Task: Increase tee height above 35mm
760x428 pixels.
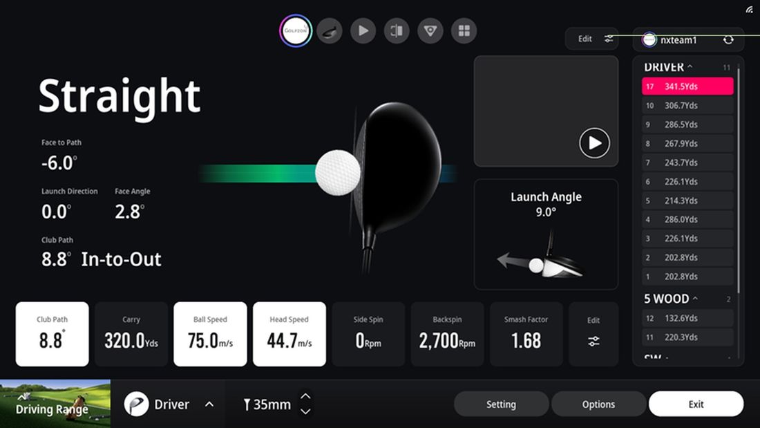Action: pos(305,396)
